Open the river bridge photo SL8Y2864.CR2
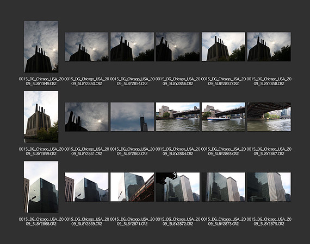The width and height of the screenshot is (310, 244). tap(178, 117)
